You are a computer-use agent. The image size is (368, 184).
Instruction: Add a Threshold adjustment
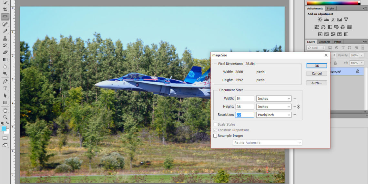(333, 34)
